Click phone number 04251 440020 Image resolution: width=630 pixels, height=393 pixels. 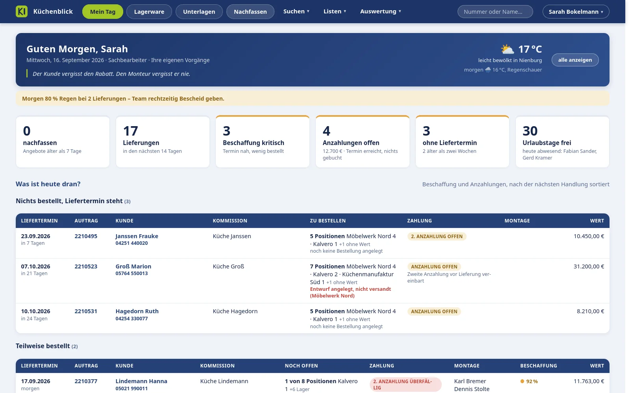(x=132, y=243)
